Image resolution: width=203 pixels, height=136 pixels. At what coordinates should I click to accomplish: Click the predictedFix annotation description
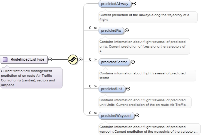[144, 47]
